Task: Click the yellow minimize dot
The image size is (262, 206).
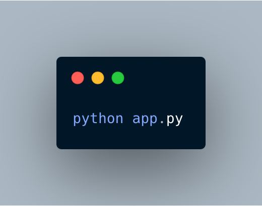Action: point(98,78)
